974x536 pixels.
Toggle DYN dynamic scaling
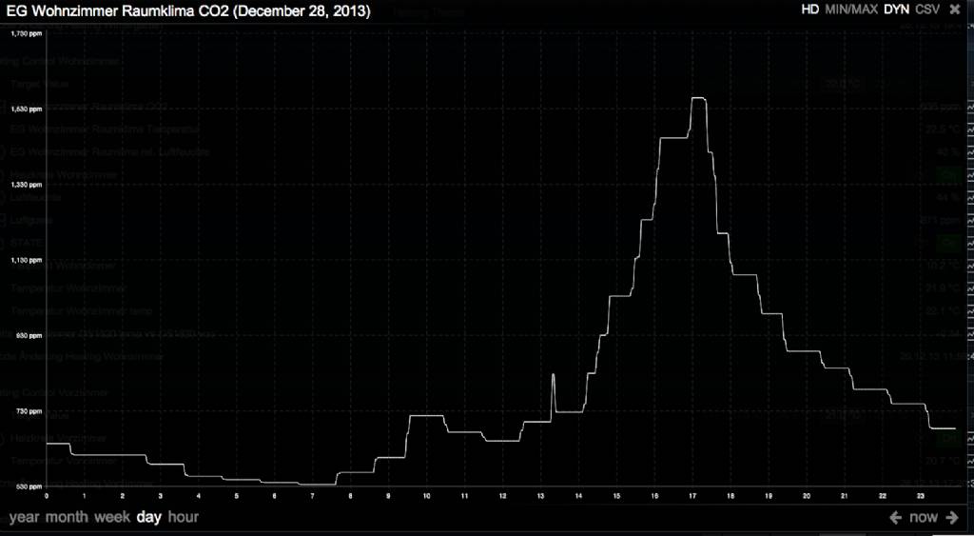(x=896, y=10)
